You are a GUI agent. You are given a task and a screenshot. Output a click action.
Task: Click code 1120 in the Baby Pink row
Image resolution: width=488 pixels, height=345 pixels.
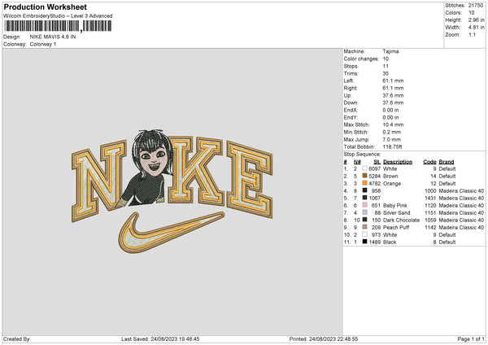click(x=430, y=206)
